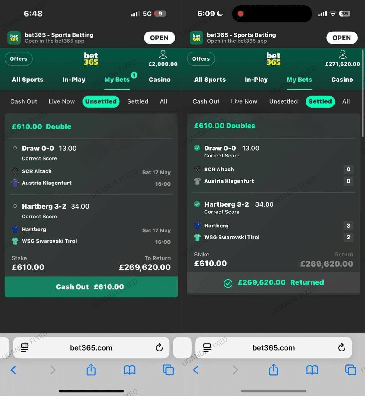Viewport: 365px width, 396px height.
Task: Open bookmarks in the right browser toolbar
Action: pyautogui.click(x=312, y=370)
